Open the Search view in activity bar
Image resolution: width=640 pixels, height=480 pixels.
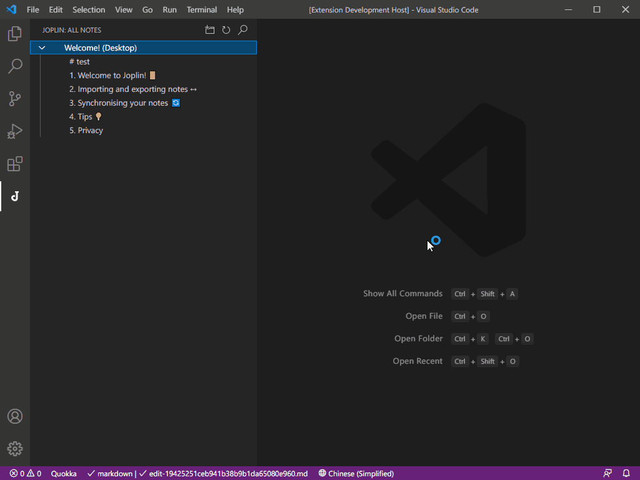15,66
